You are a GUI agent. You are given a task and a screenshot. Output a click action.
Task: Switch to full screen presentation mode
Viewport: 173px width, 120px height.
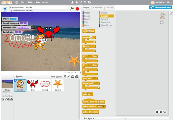5,9
